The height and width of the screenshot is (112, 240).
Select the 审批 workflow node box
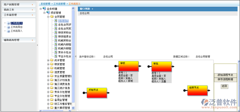162,67
